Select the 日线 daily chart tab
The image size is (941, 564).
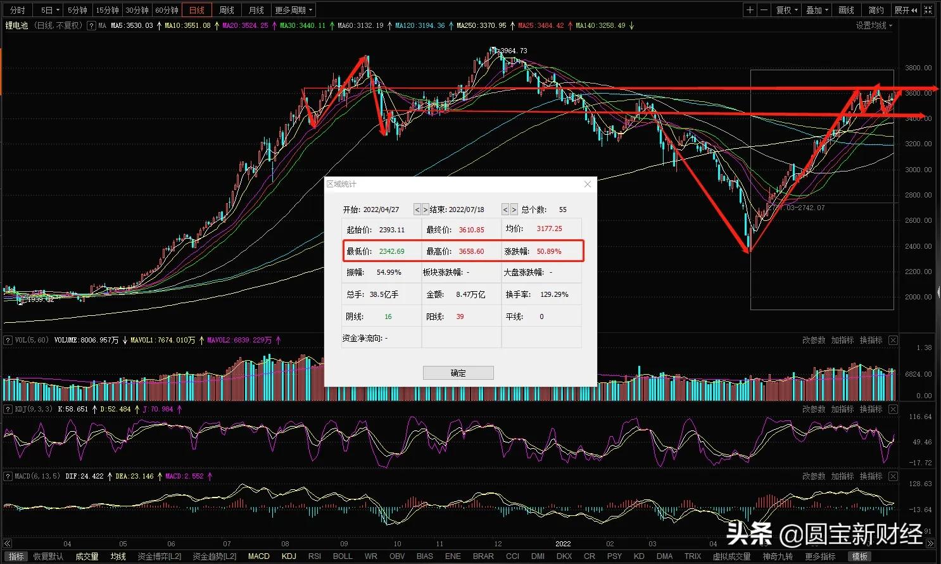pyautogui.click(x=197, y=10)
